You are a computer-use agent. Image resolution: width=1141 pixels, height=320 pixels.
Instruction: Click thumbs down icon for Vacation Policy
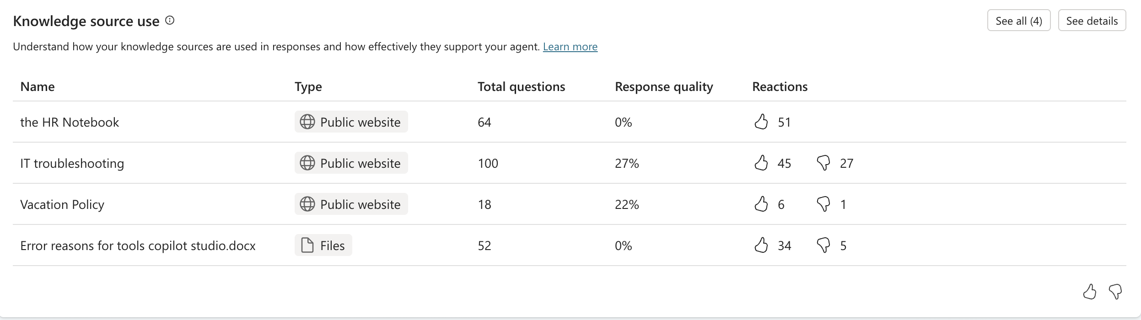click(x=823, y=204)
